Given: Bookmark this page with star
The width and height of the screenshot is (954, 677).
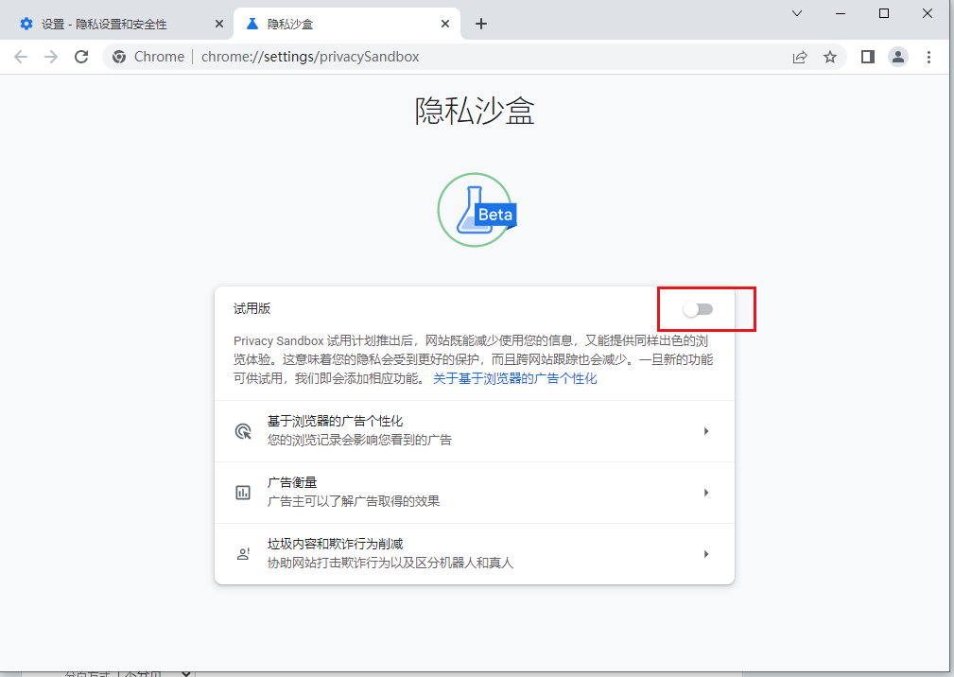Looking at the screenshot, I should (x=830, y=57).
